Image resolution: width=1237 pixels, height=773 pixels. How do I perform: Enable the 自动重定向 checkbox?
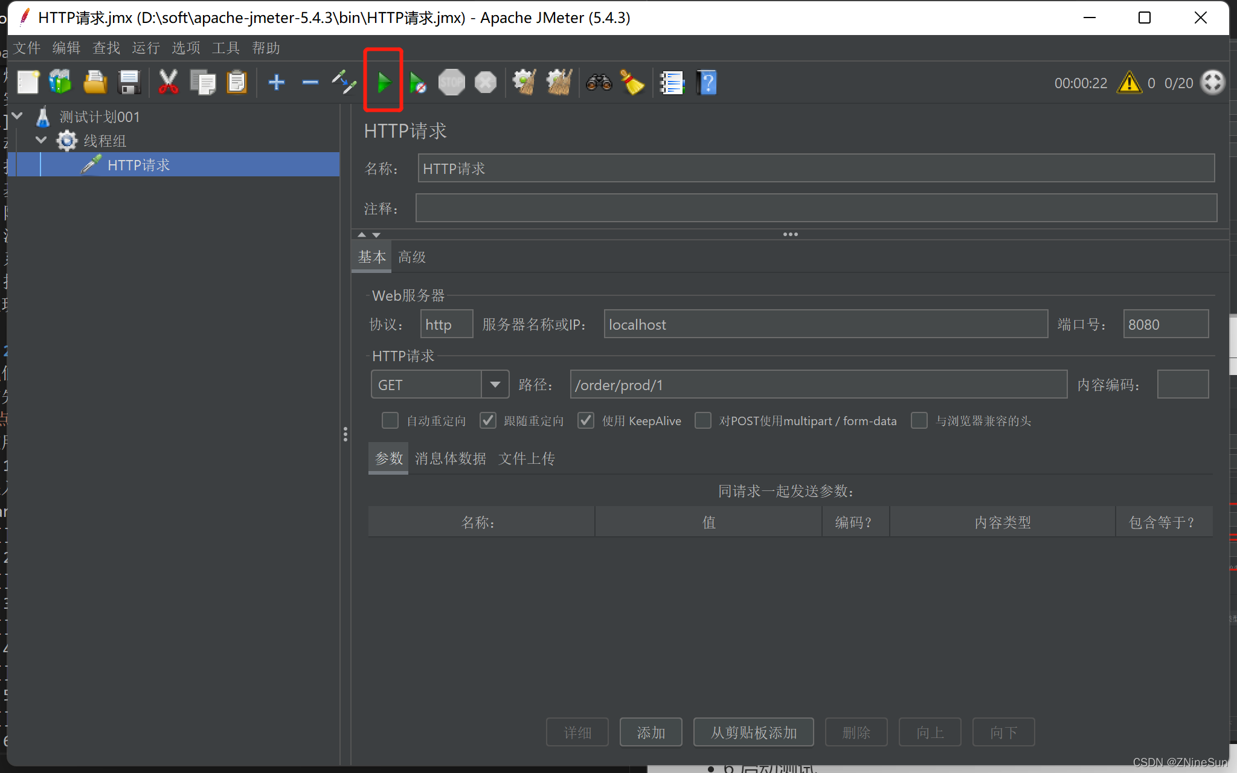coord(390,420)
